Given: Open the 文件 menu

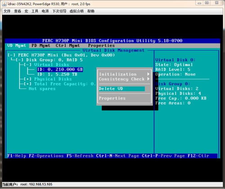Looking at the screenshot, I should 7,11.
